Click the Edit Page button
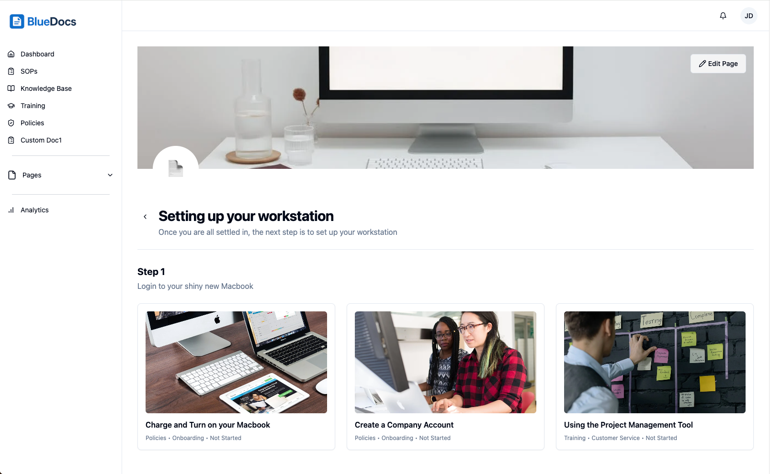Image resolution: width=770 pixels, height=474 pixels. coord(718,64)
